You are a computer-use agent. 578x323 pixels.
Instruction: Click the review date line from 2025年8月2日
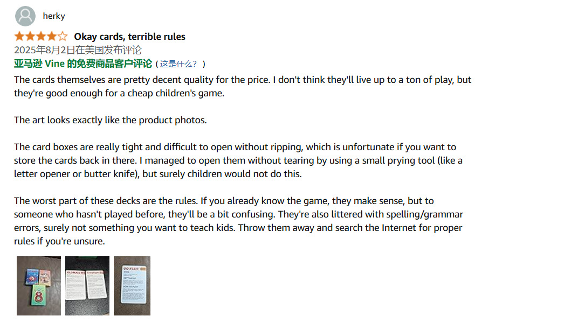coord(78,50)
